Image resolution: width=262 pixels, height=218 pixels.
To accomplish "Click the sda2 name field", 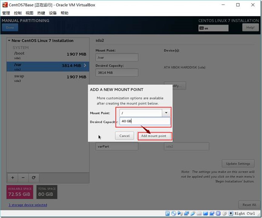I will [186, 146].
